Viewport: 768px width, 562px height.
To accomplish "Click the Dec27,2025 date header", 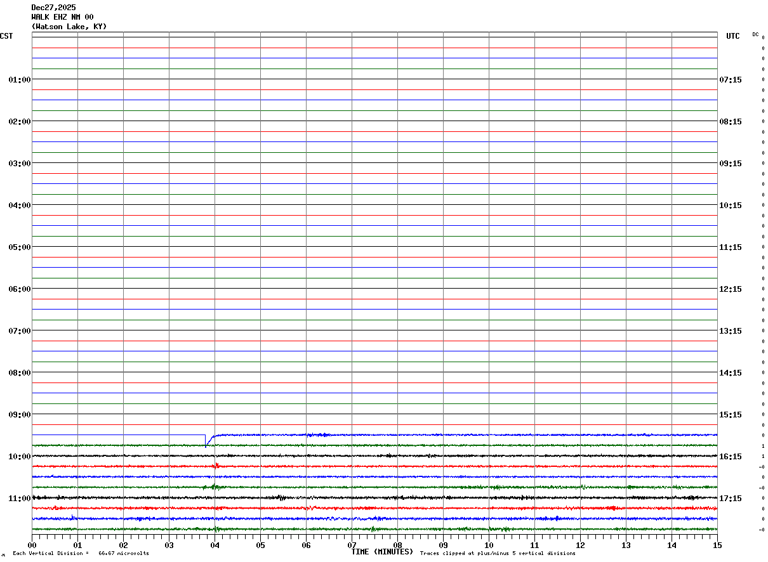I will pyautogui.click(x=53, y=8).
